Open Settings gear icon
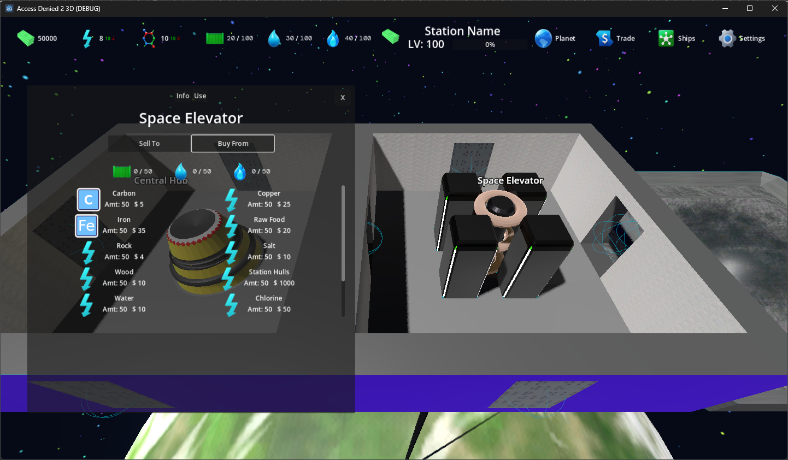 click(x=727, y=38)
